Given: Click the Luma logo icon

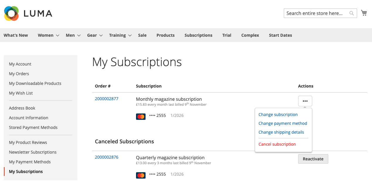Looking at the screenshot, I should (11, 14).
